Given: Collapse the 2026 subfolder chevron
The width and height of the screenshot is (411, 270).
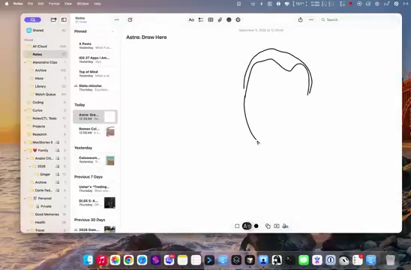Looking at the screenshot, I should (x=30, y=166).
